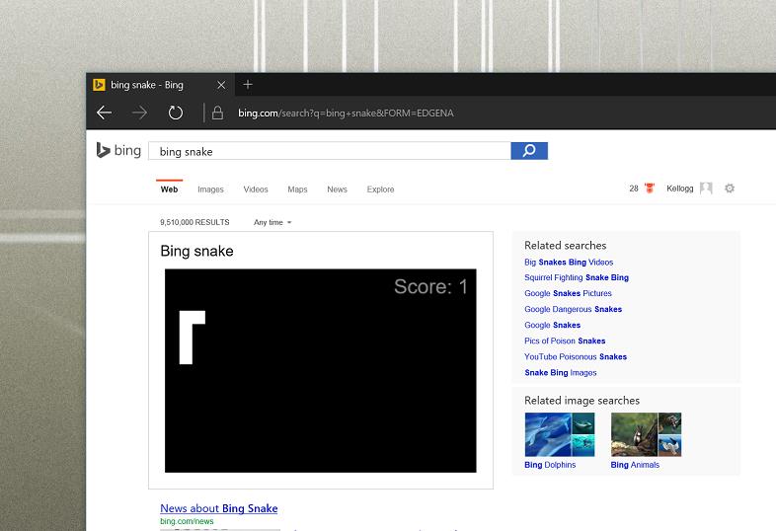The image size is (776, 531).
Task: Click the Bing logo
Action: pyautogui.click(x=118, y=150)
